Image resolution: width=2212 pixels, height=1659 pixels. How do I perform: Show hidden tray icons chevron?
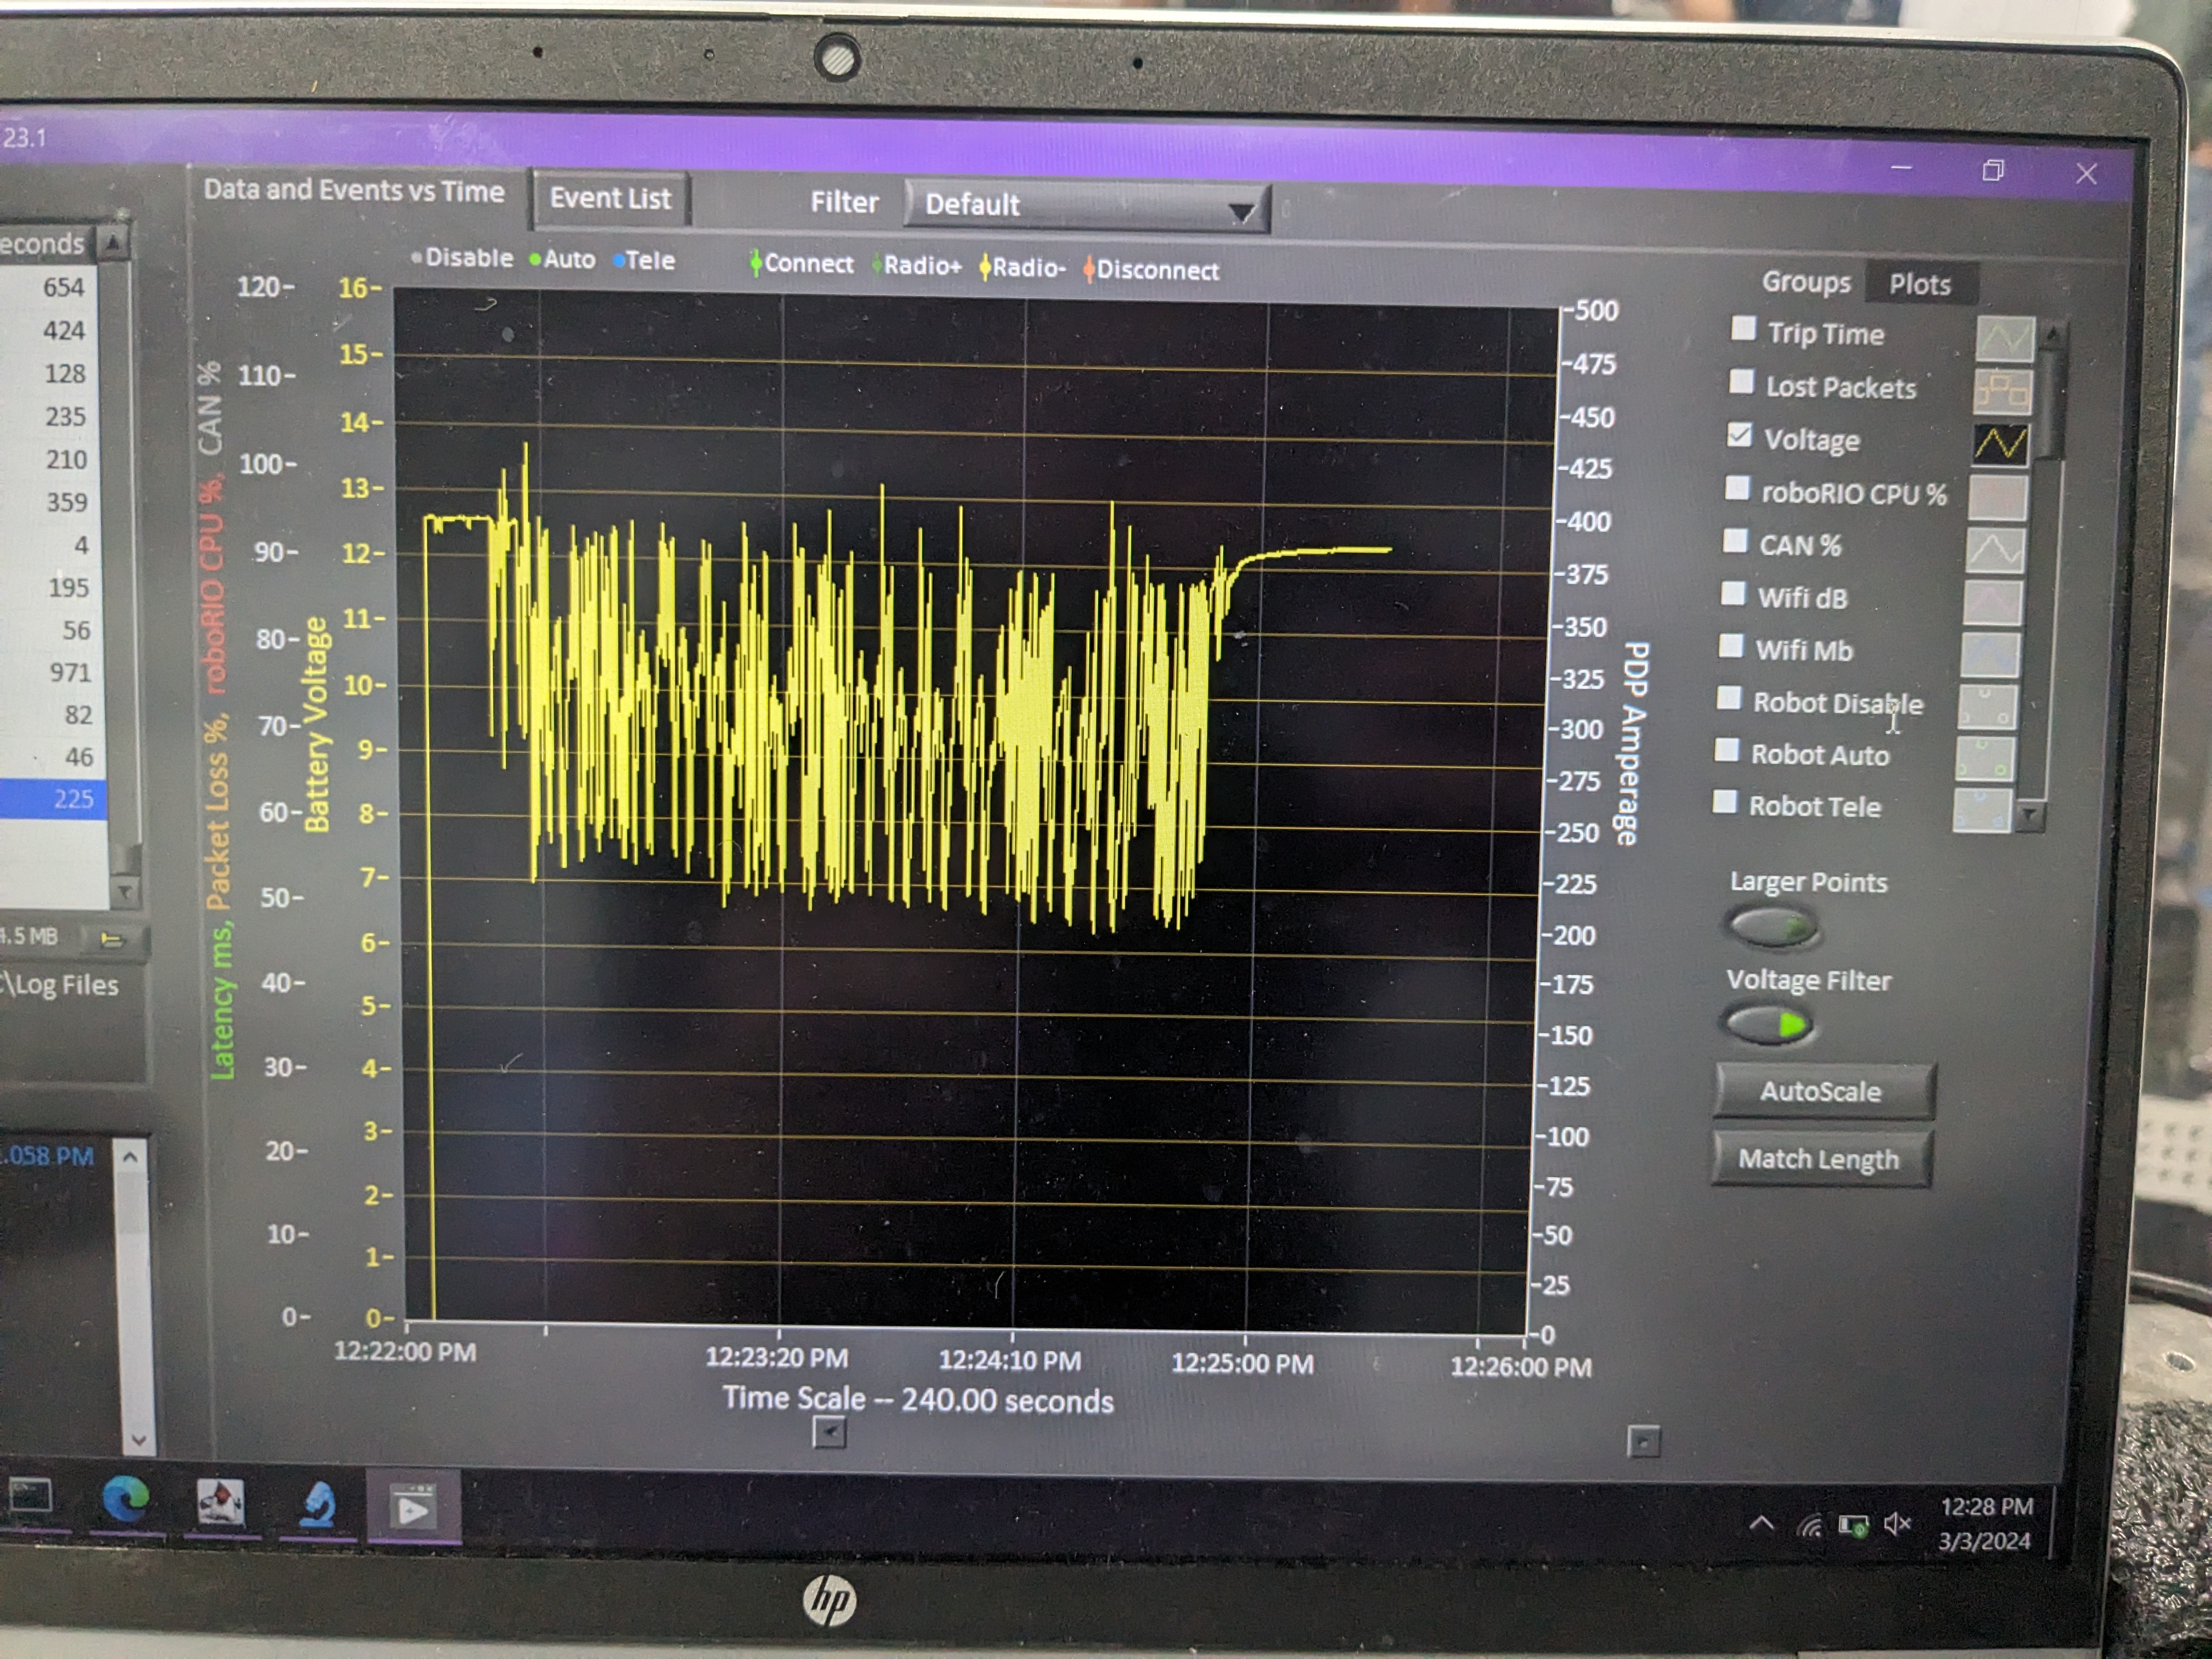click(x=1762, y=1524)
